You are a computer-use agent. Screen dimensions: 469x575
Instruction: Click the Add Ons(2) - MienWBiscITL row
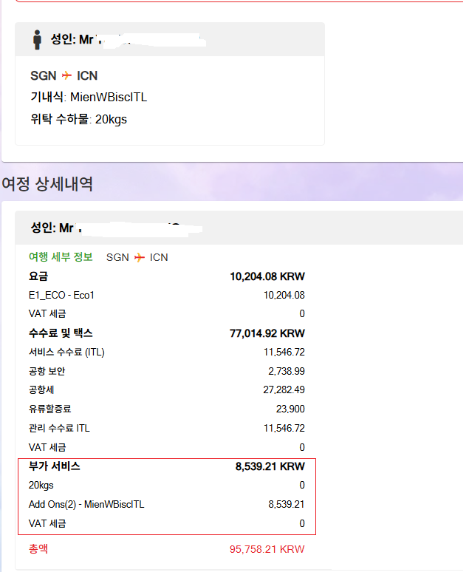pyautogui.click(x=167, y=504)
